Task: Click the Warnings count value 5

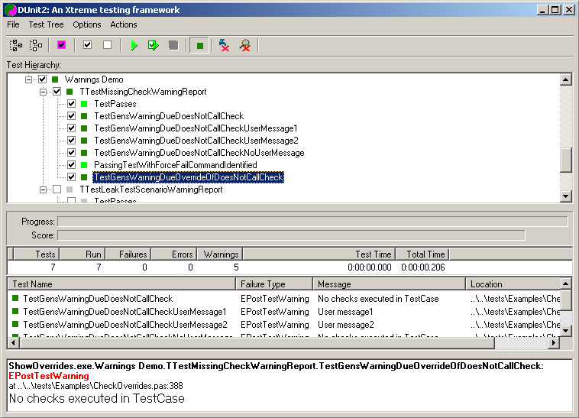Action: pos(236,267)
